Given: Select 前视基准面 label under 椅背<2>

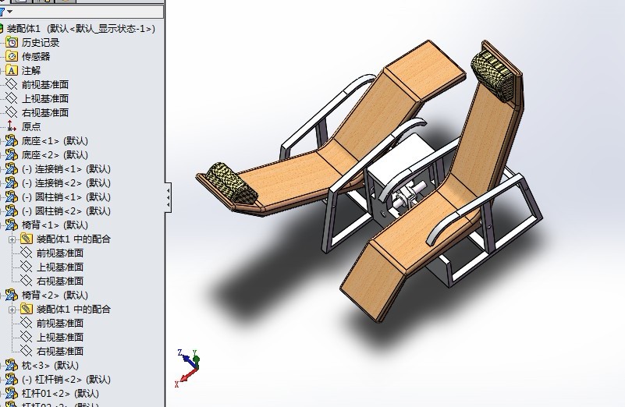Looking at the screenshot, I should 60,323.
